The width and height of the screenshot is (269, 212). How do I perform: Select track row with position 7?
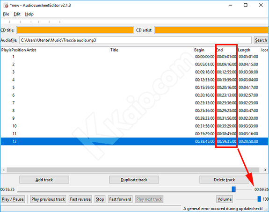pyautogui.click(x=134, y=103)
